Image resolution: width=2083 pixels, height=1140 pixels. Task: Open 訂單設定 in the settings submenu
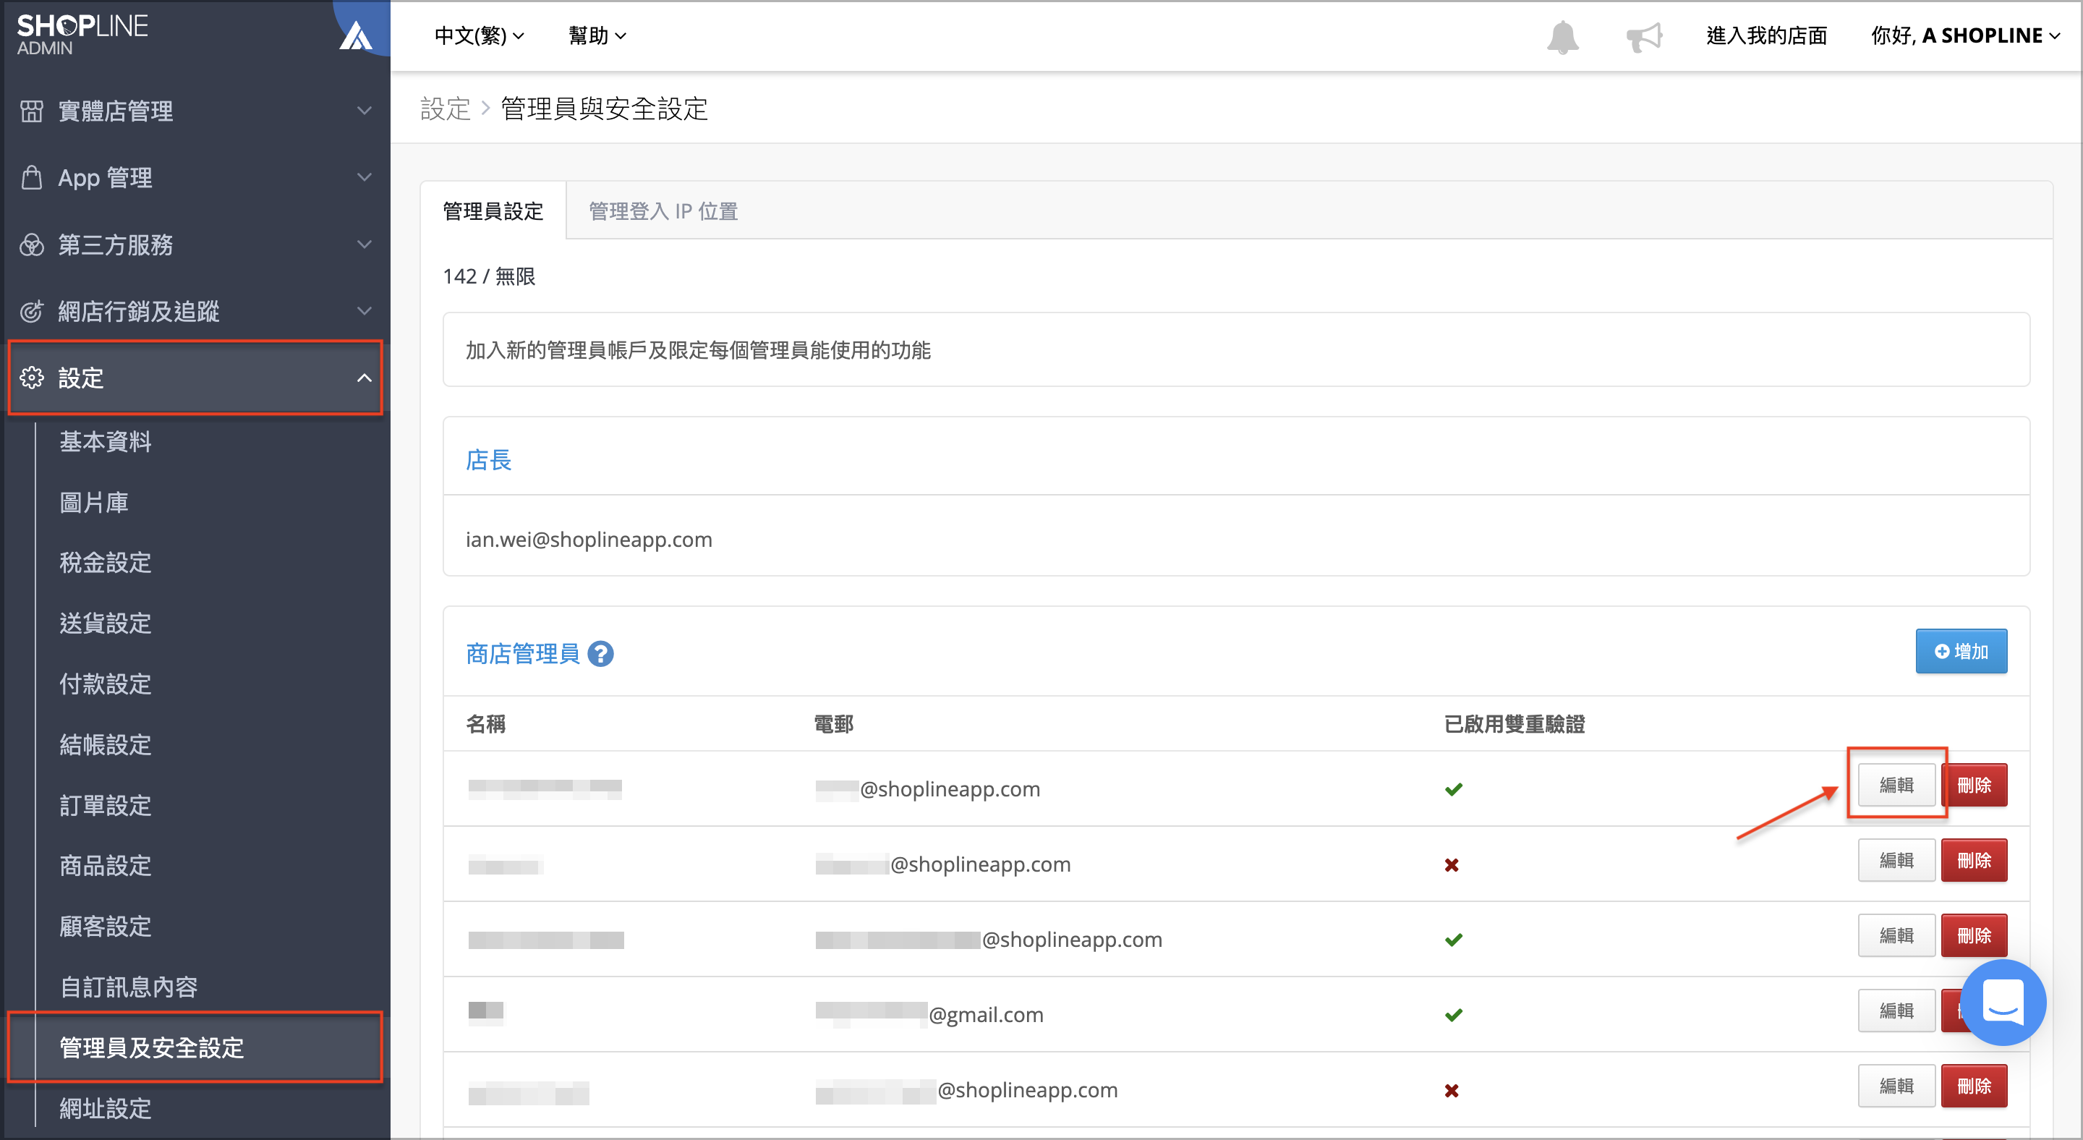pos(106,805)
